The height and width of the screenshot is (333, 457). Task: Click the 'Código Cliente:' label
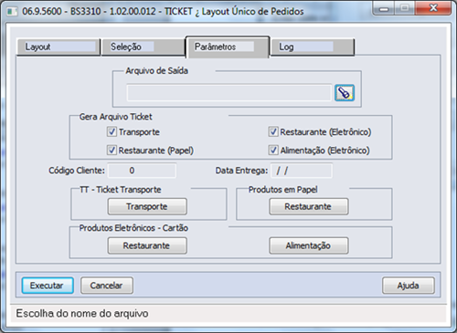coord(77,171)
